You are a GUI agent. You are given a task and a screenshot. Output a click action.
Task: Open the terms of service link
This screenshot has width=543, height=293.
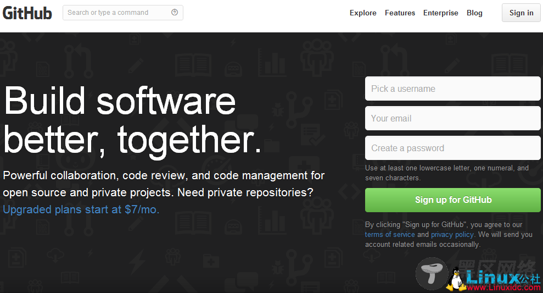[390, 235]
